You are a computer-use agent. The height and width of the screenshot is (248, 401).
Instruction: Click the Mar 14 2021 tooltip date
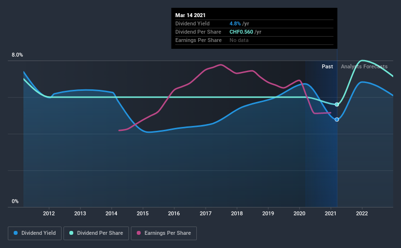(x=190, y=15)
